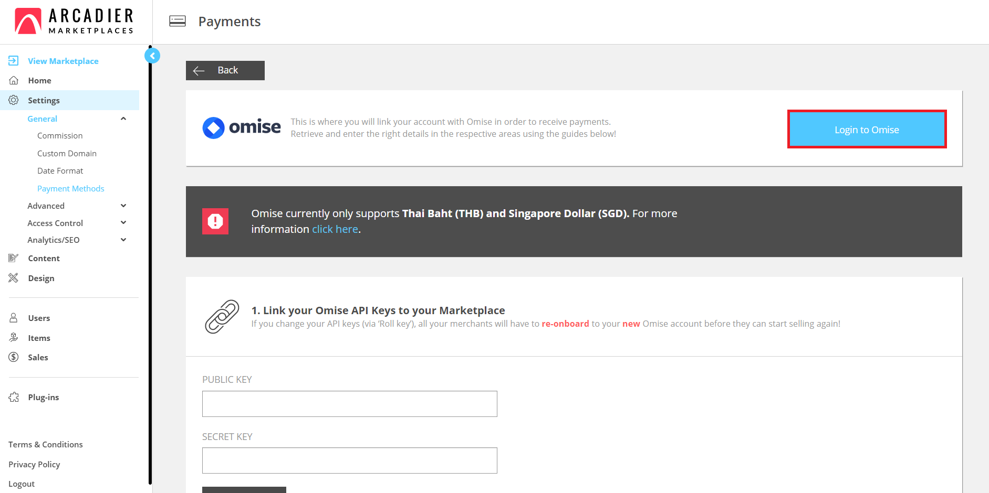Expand the Access Control chevron
989x493 pixels.
tap(123, 223)
